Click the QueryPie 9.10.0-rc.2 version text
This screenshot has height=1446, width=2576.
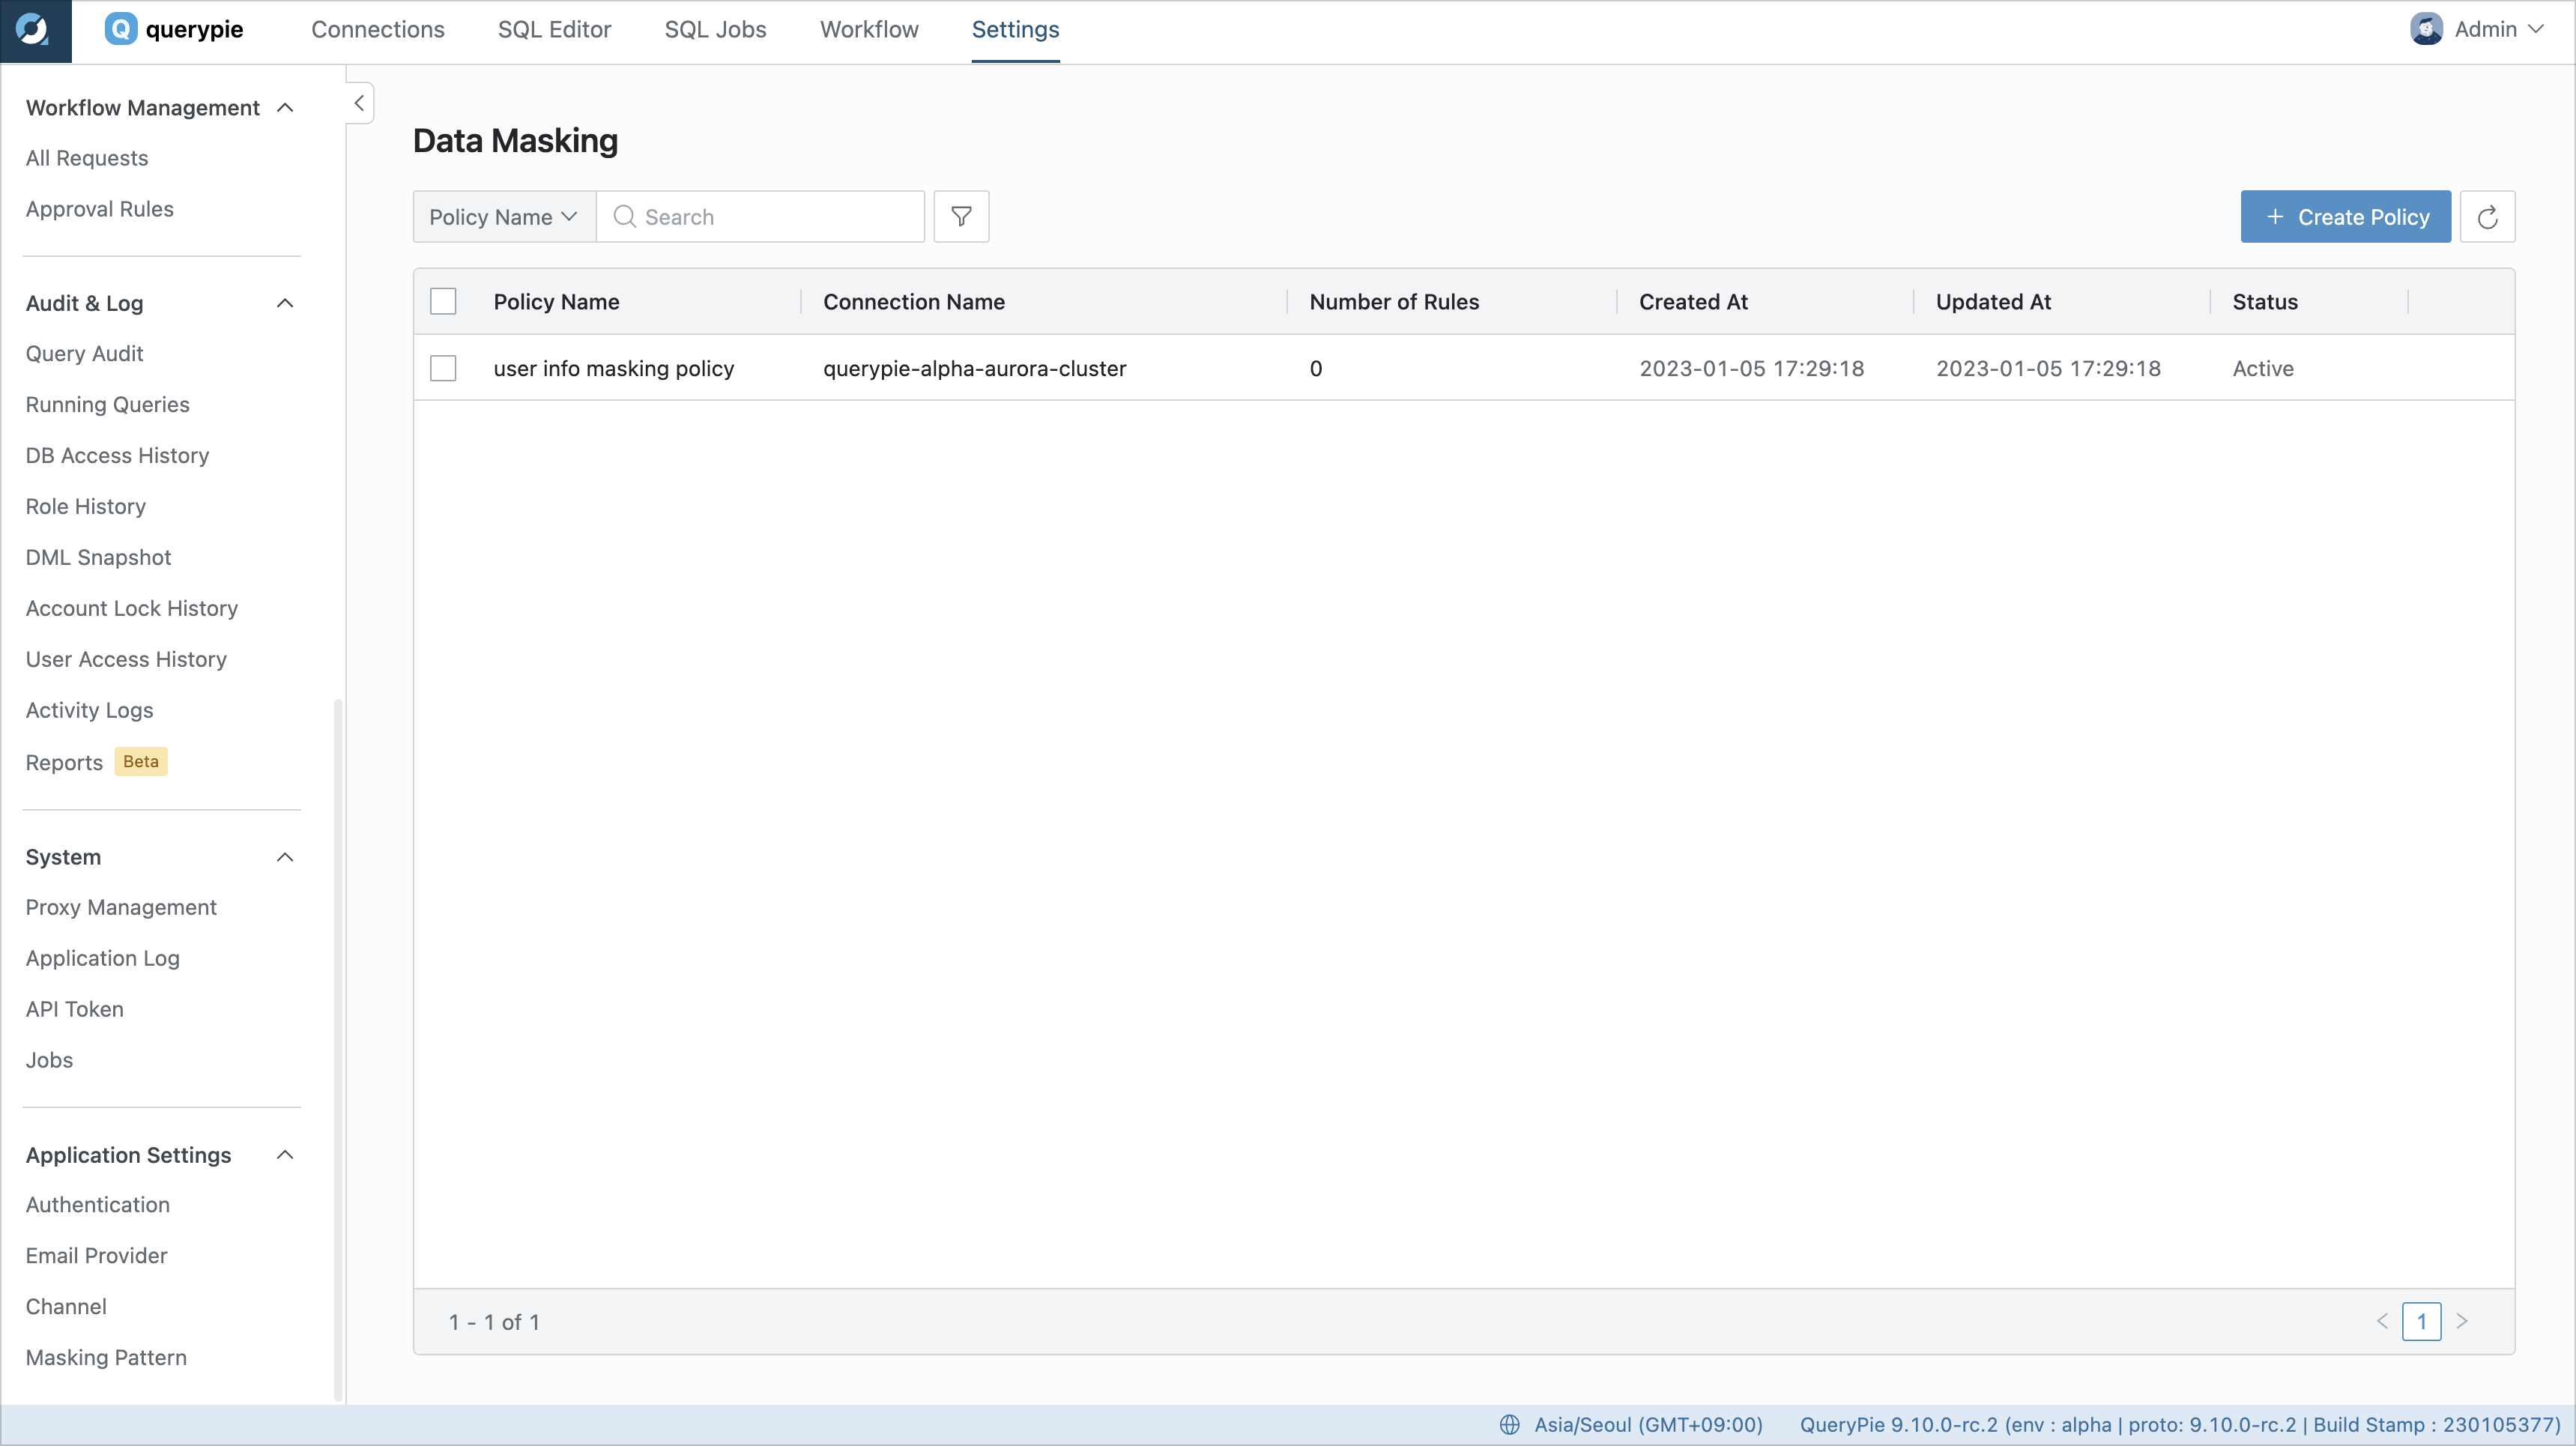[x=2180, y=1424]
